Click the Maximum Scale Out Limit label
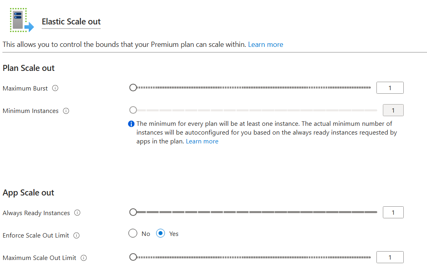427x278 pixels. click(39, 258)
